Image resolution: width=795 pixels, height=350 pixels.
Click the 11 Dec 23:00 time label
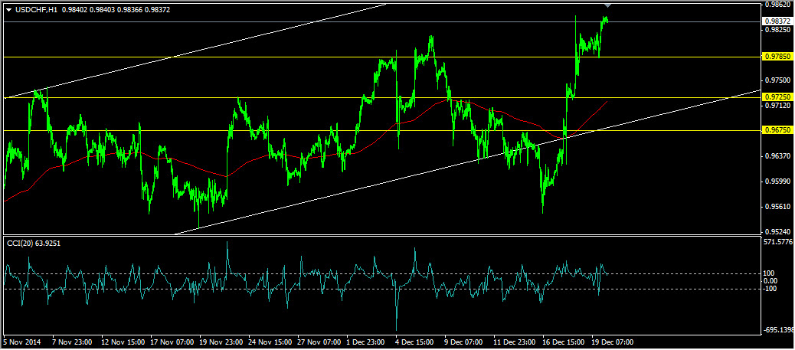point(515,342)
